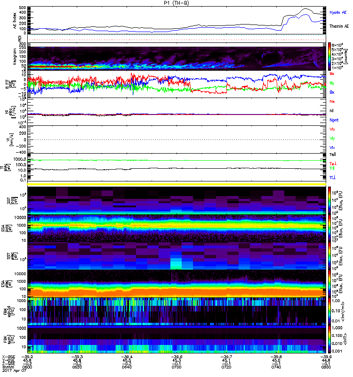Click the dotted zero line in Vi panel

pyautogui.click(x=176, y=139)
